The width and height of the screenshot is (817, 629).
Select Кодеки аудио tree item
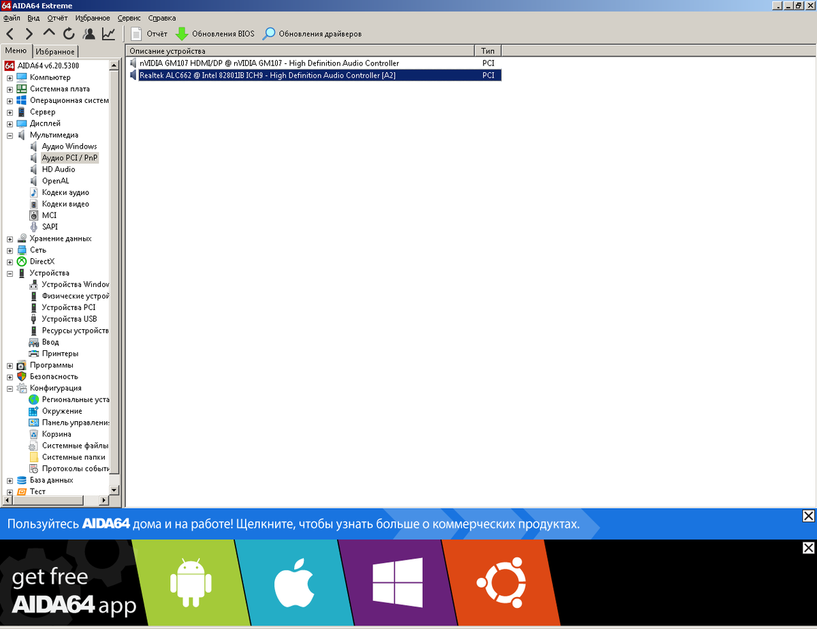65,193
